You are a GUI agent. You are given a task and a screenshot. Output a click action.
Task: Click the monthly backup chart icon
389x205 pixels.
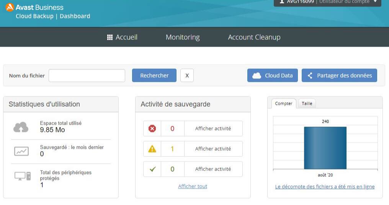click(21, 151)
